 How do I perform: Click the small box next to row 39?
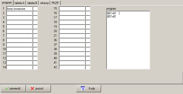tap(88, 54)
